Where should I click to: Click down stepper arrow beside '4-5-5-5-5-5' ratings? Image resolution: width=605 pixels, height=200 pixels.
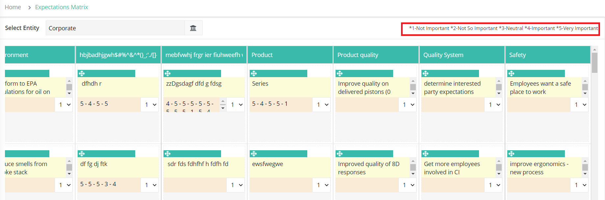(223, 108)
